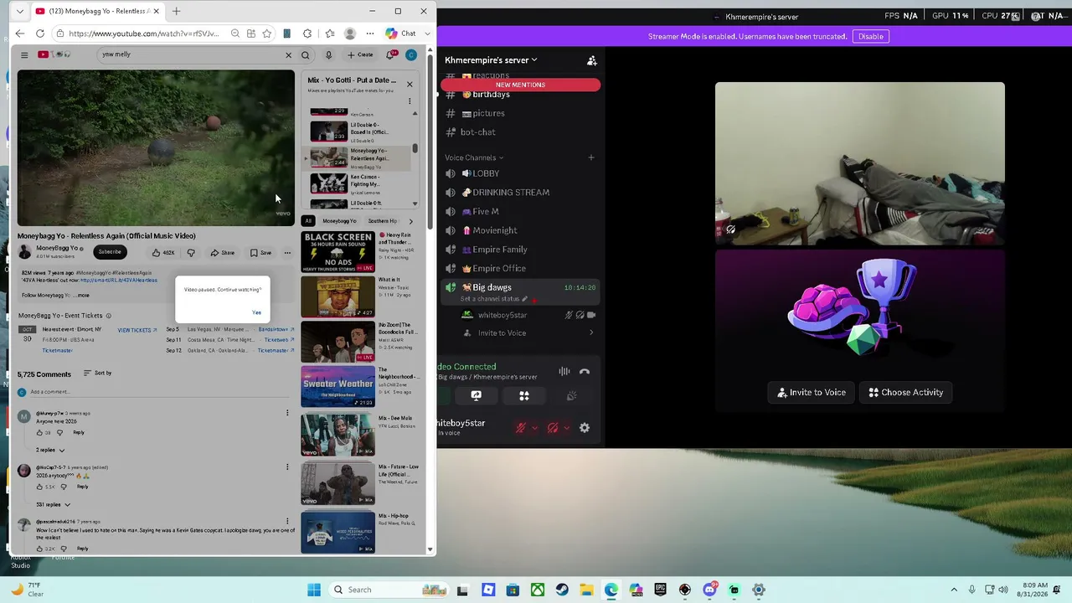The image size is (1072, 603).
Task: Subscribe to the MoneyBagg Yo channel
Action: tap(110, 252)
